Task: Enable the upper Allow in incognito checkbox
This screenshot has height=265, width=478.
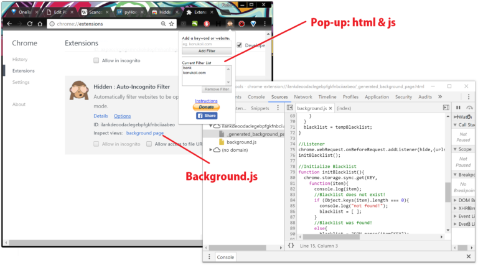Action: point(96,60)
